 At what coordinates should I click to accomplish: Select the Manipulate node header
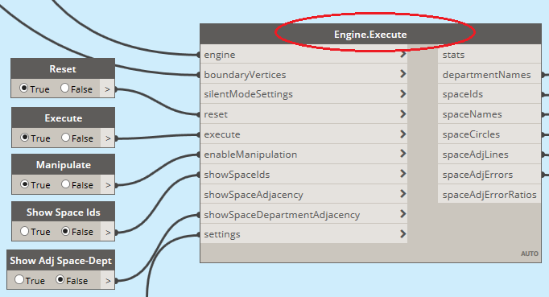point(63,165)
